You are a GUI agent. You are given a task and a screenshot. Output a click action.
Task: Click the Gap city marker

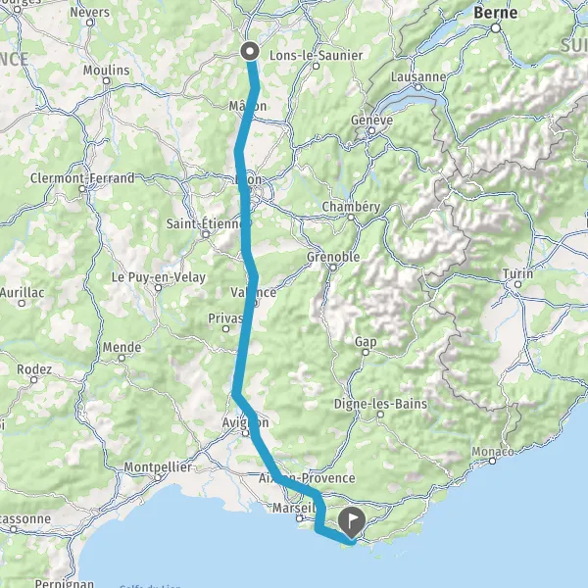[x=366, y=353]
